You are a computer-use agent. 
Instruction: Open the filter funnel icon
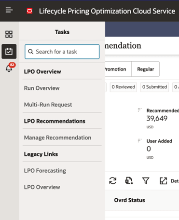point(146,181)
